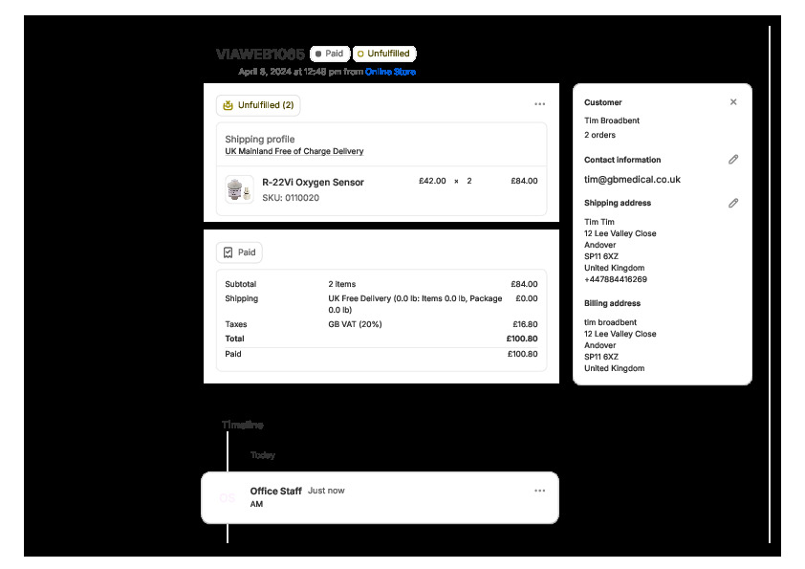Open the R-22Vi Oxygen Sensor thumbnail
Viewport: 805px width, 569px height.
click(x=239, y=189)
